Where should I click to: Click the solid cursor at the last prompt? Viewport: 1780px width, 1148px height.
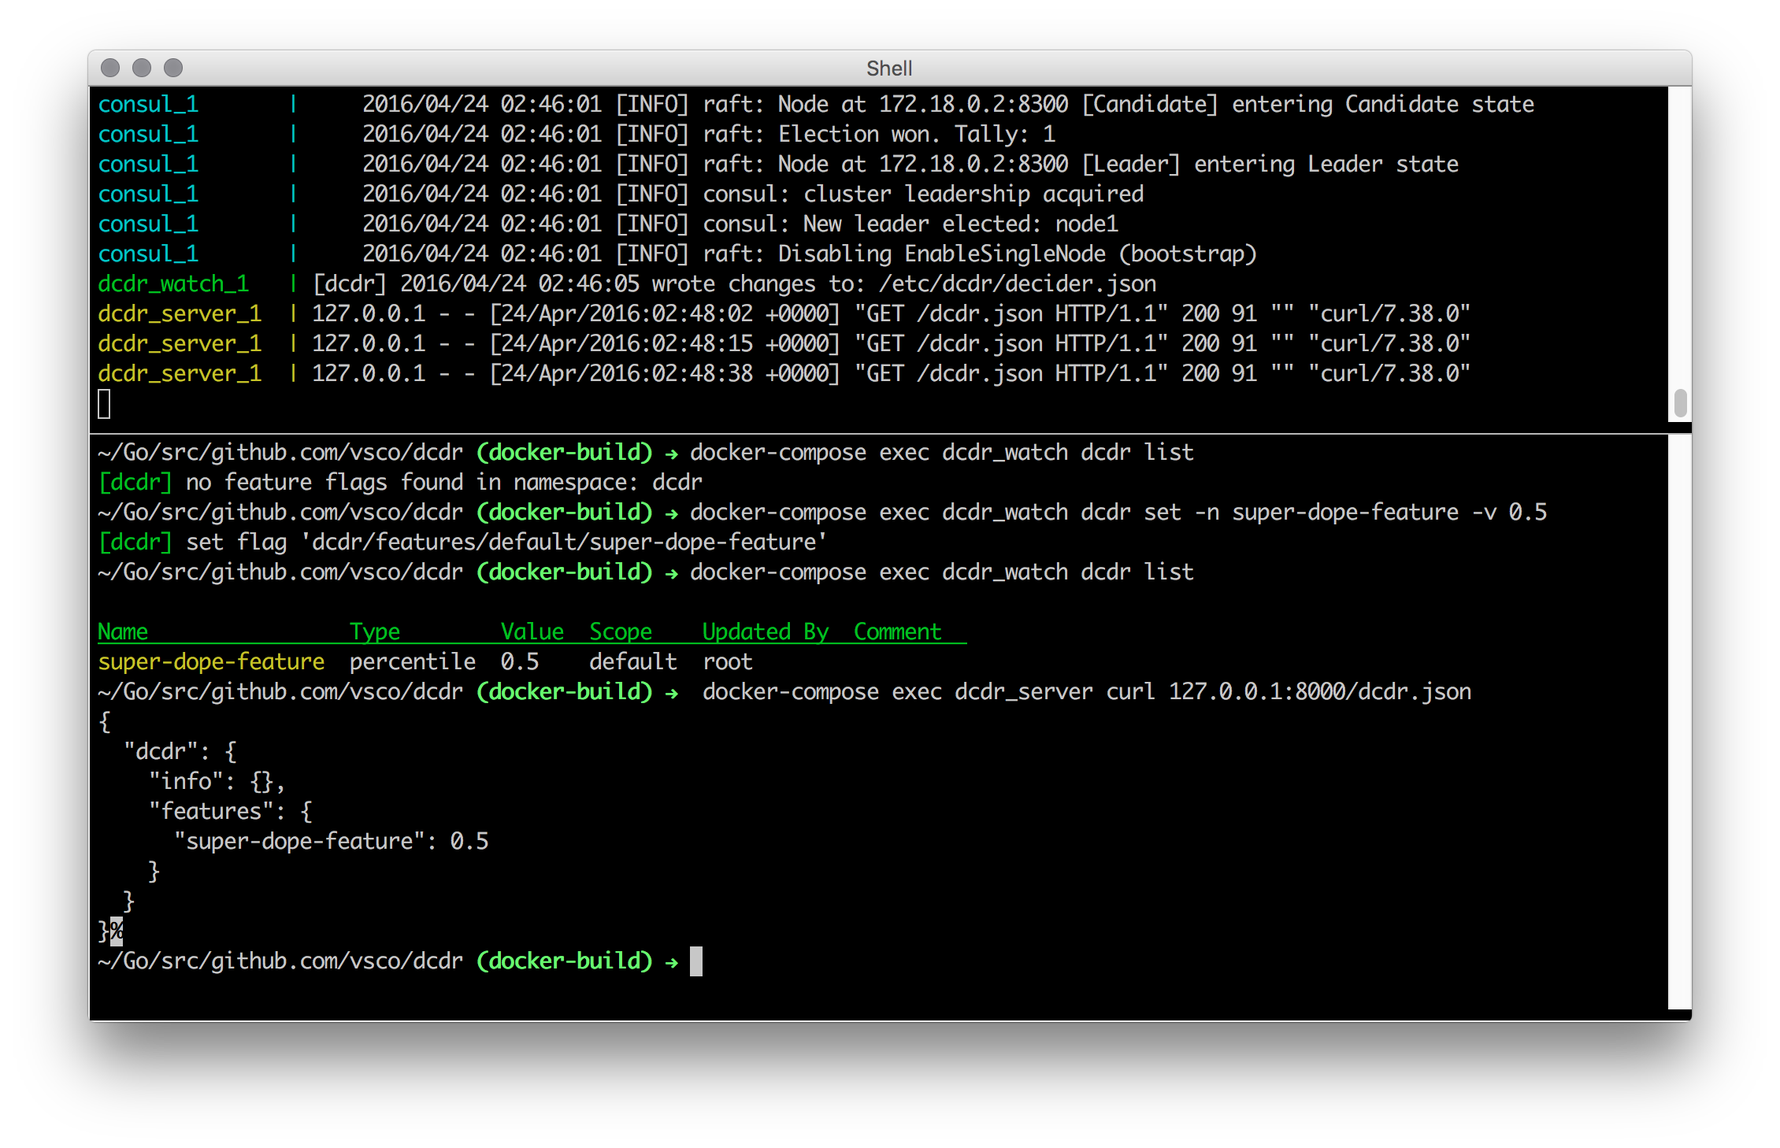coord(696,961)
